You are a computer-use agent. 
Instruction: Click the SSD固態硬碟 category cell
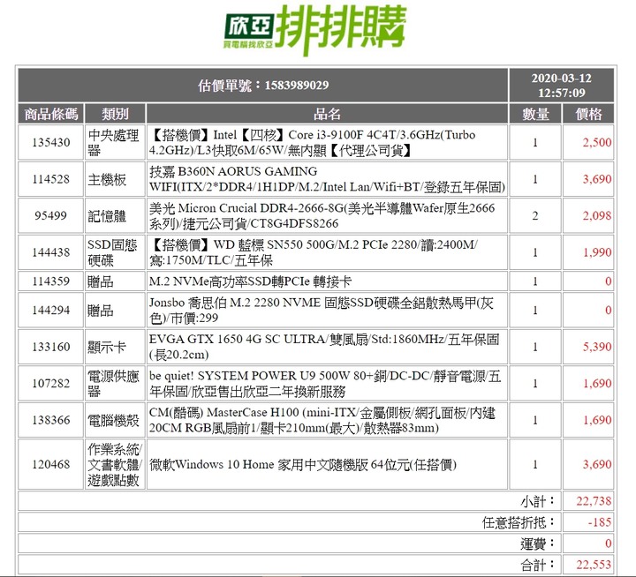(115, 252)
